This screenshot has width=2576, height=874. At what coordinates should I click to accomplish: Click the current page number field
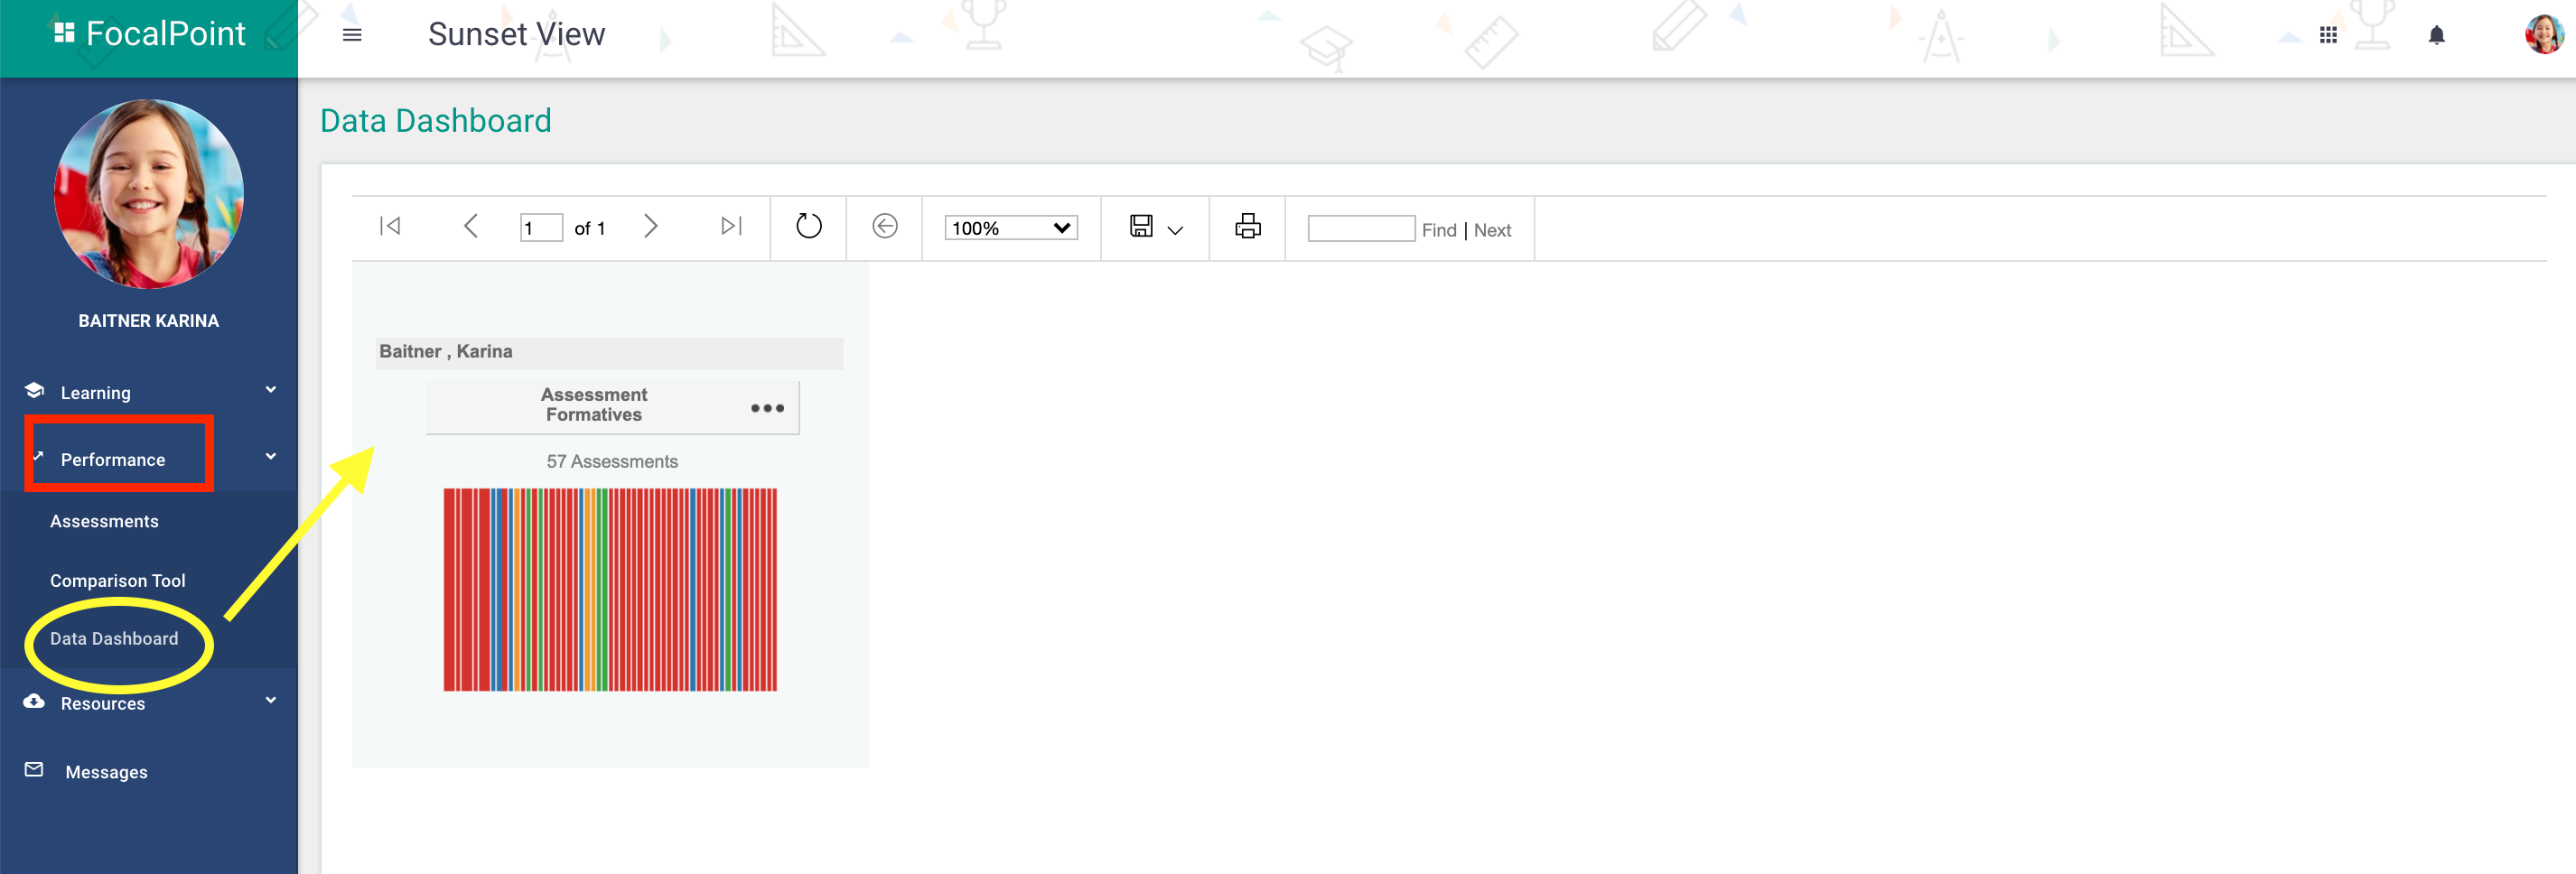541,228
